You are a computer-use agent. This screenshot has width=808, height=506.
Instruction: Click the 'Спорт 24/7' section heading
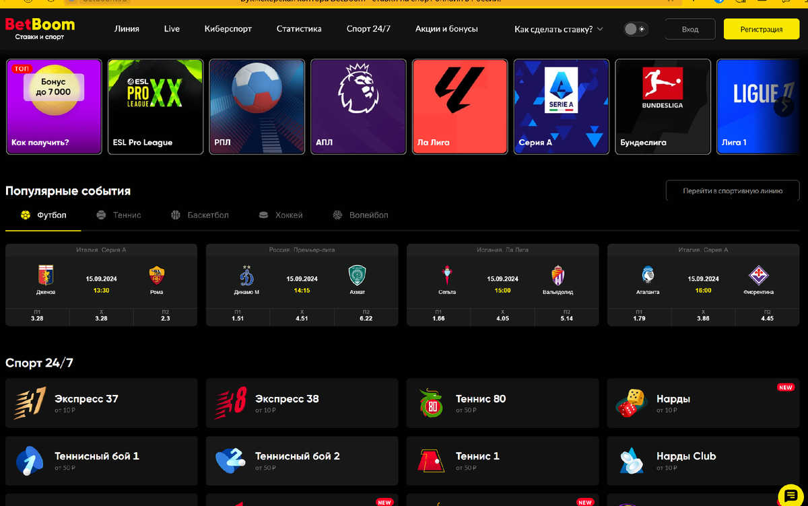(39, 363)
